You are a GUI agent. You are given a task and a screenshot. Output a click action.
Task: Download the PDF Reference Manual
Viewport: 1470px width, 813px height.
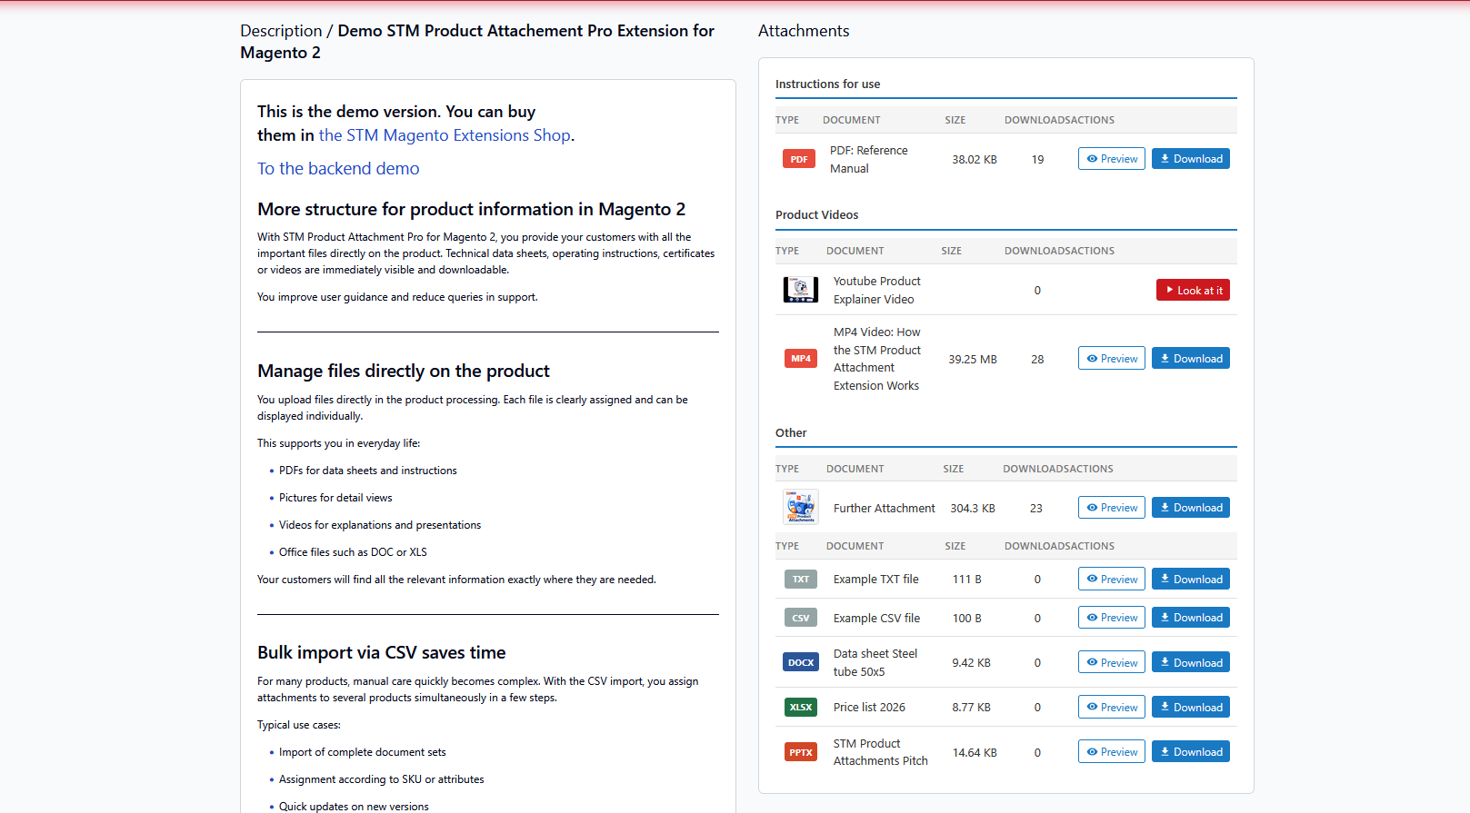click(1191, 159)
